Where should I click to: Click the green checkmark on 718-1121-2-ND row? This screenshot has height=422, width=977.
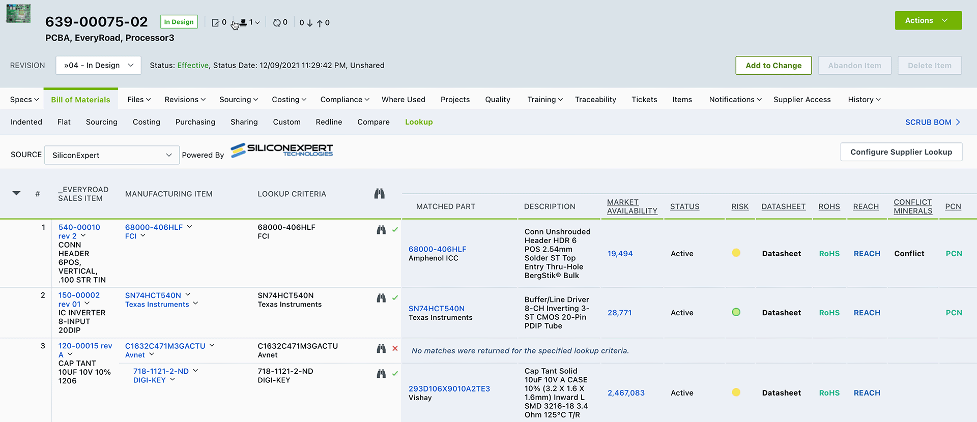(395, 374)
